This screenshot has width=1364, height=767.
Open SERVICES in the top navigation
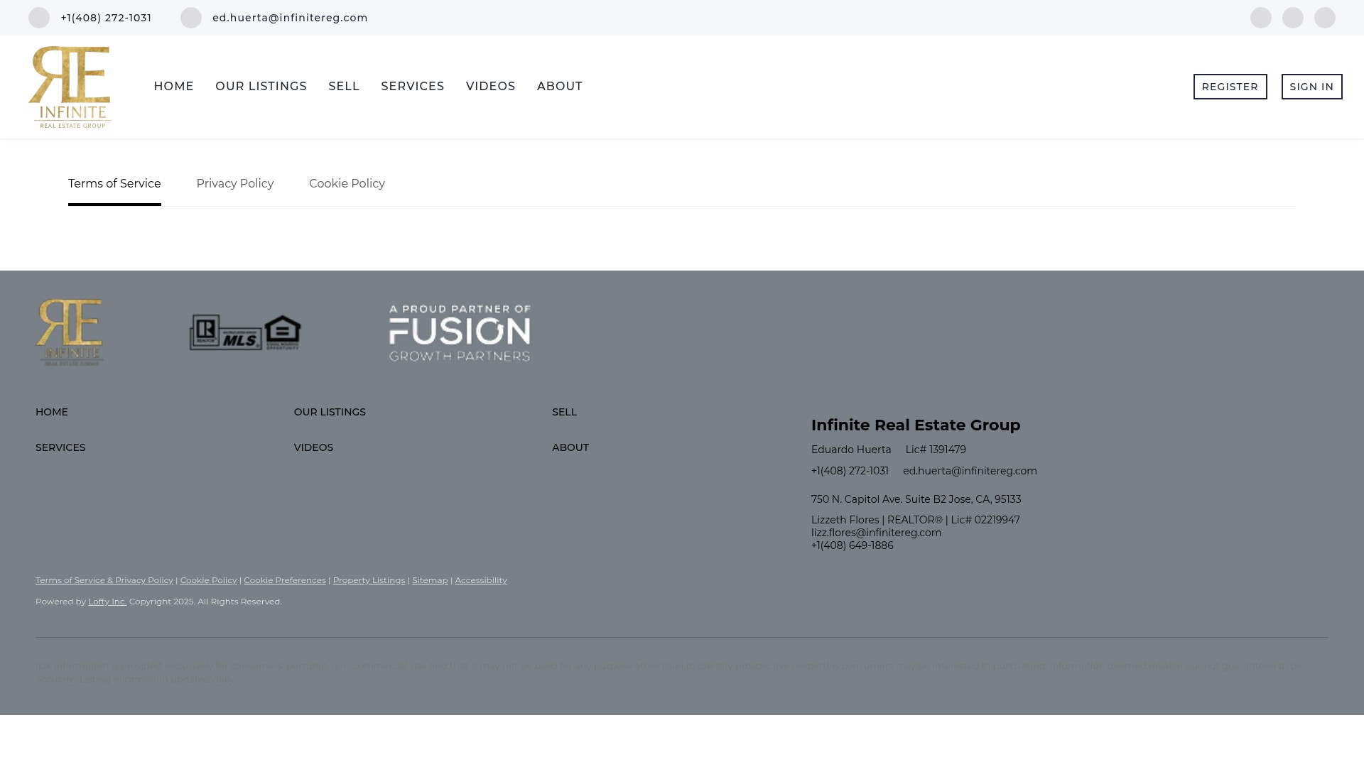click(413, 87)
